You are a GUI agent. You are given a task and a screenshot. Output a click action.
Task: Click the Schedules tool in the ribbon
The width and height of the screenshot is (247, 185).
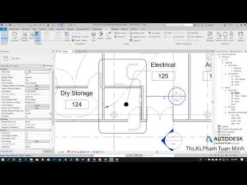tap(155, 33)
